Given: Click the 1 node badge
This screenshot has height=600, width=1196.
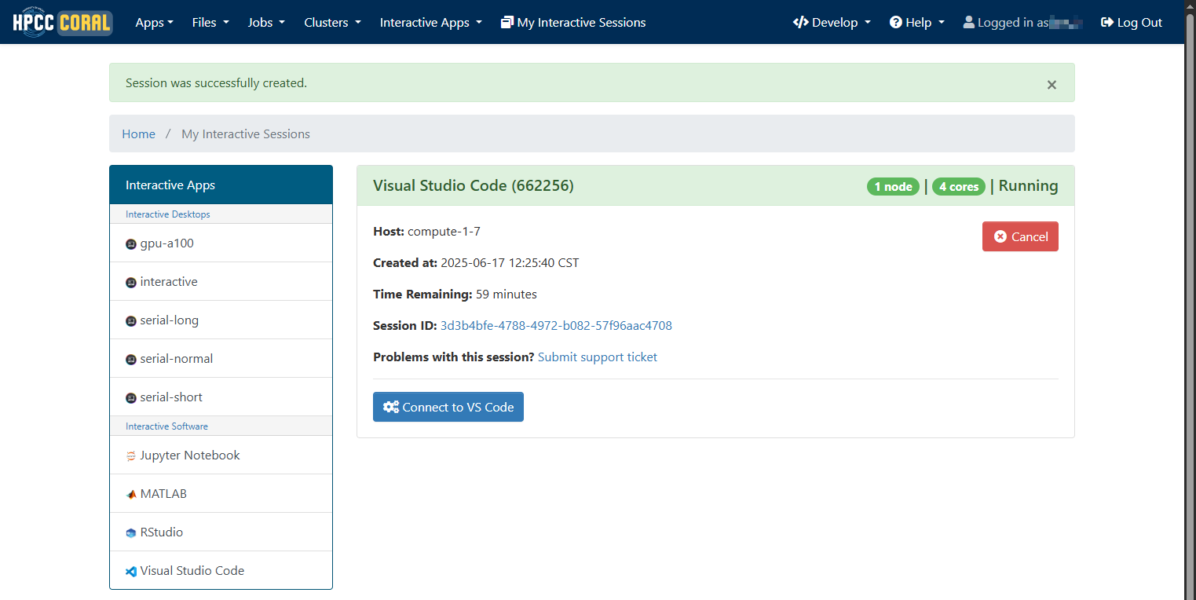Looking at the screenshot, I should [x=893, y=187].
